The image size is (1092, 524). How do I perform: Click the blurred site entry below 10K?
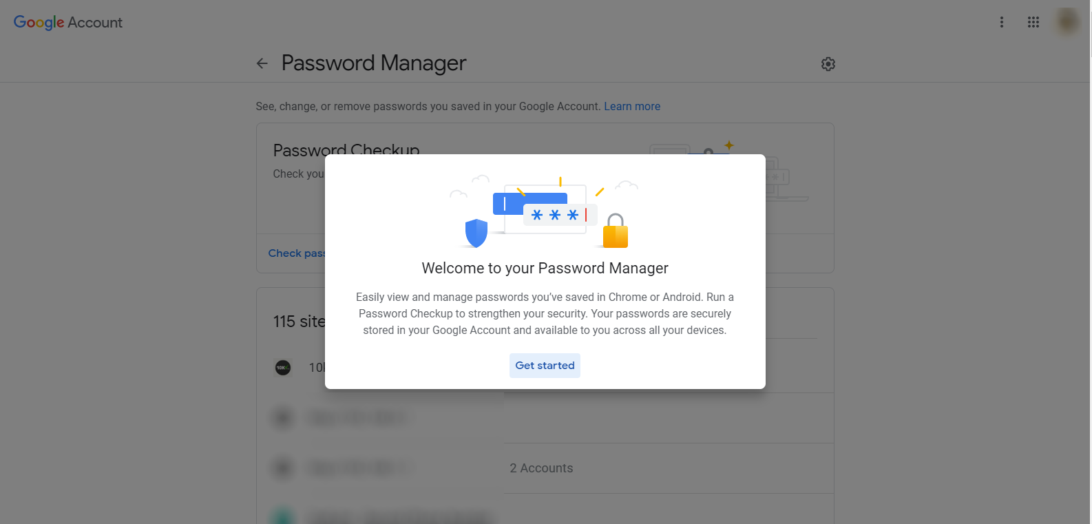click(357, 418)
